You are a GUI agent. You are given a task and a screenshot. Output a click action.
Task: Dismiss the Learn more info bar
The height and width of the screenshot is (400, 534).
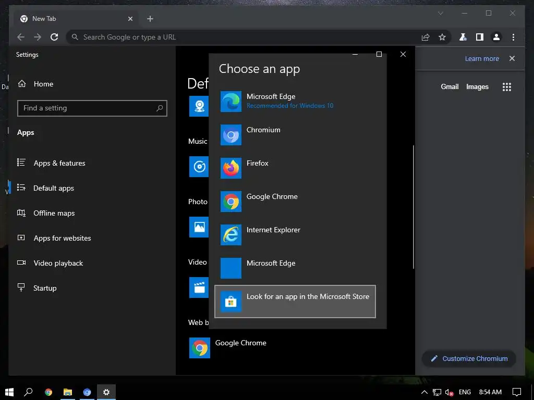(x=512, y=58)
